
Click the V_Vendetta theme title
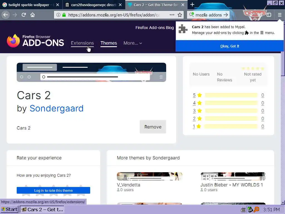click(x=129, y=185)
